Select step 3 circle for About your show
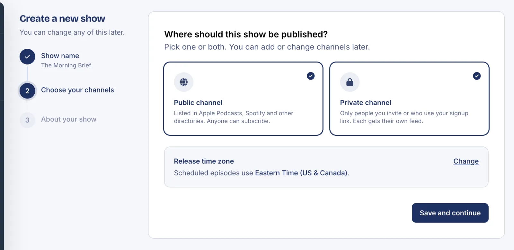 [x=27, y=120]
